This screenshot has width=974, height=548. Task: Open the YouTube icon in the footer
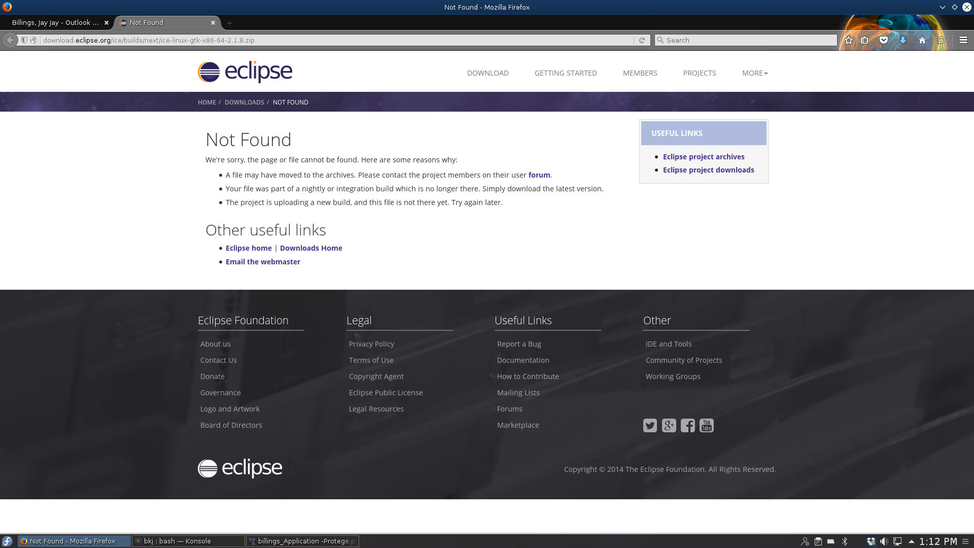click(x=707, y=425)
